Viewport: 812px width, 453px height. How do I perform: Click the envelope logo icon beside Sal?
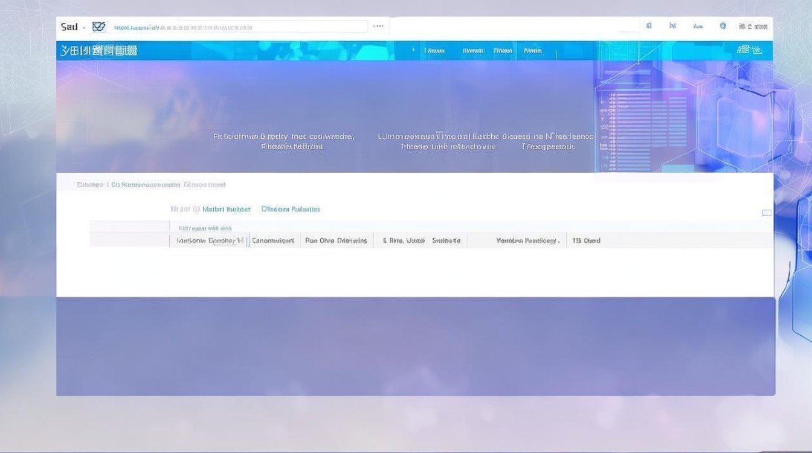[x=98, y=27]
